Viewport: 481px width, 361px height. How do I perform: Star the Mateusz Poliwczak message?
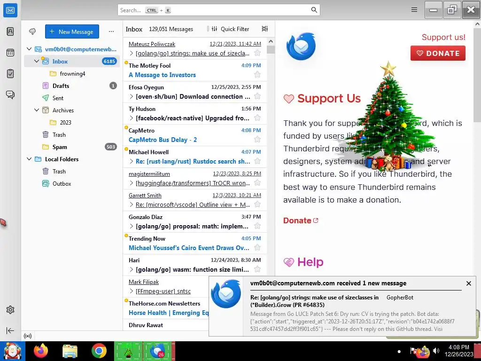click(257, 53)
